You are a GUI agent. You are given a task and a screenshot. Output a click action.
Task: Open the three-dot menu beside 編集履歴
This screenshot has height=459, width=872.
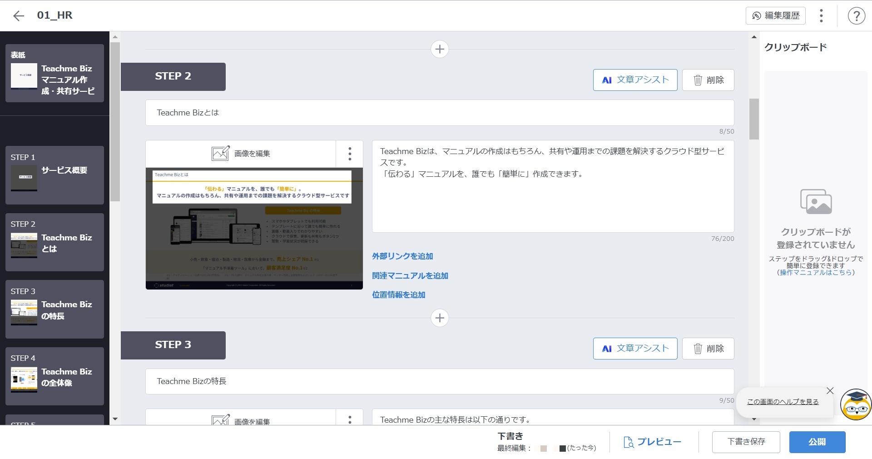point(821,16)
